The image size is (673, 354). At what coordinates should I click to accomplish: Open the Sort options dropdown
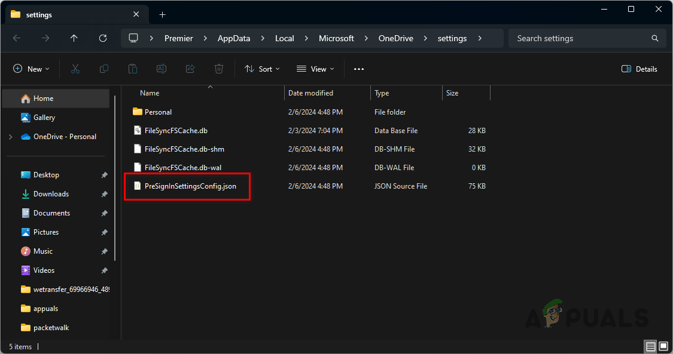(262, 69)
